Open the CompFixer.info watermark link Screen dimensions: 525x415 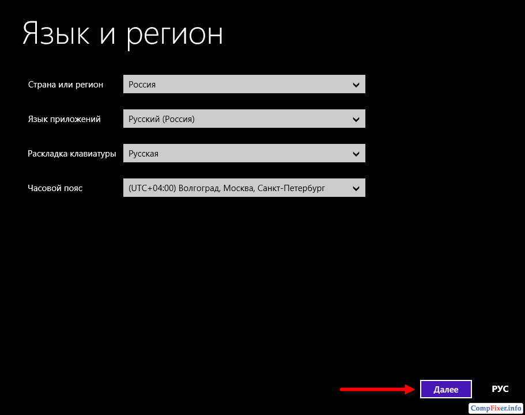point(496,408)
